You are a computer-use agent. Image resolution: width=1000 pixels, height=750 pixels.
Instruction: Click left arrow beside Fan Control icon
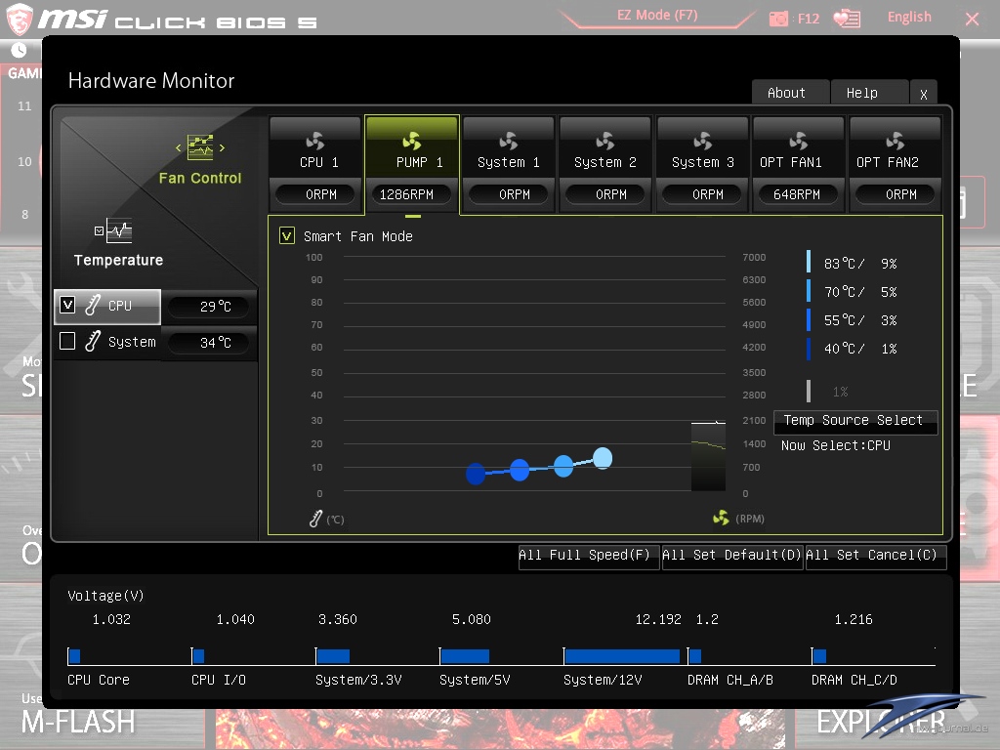tap(179, 148)
